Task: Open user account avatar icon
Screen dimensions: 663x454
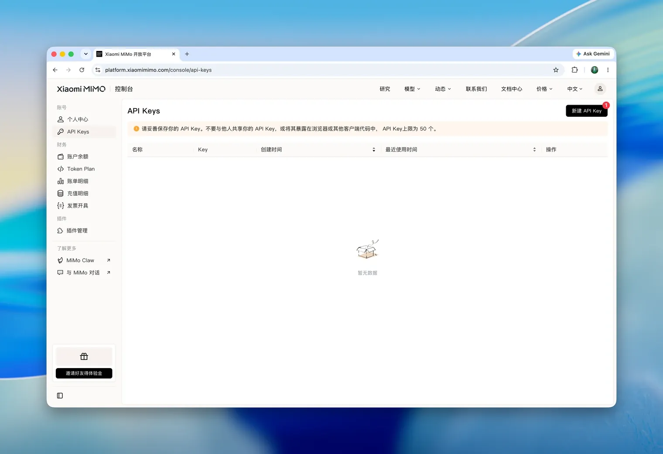Action: (x=600, y=89)
